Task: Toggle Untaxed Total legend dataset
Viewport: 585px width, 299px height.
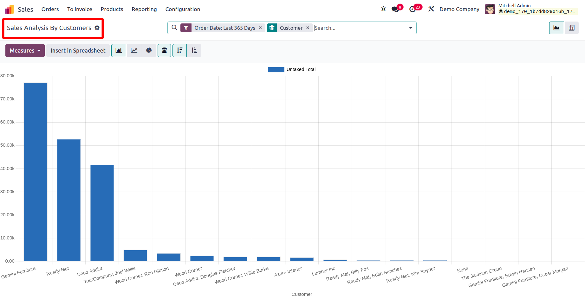Action: pos(292,69)
